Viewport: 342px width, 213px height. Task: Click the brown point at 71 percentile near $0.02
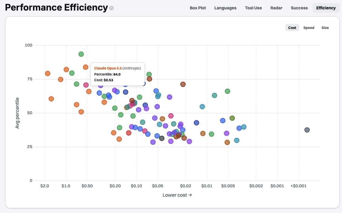point(183,84)
